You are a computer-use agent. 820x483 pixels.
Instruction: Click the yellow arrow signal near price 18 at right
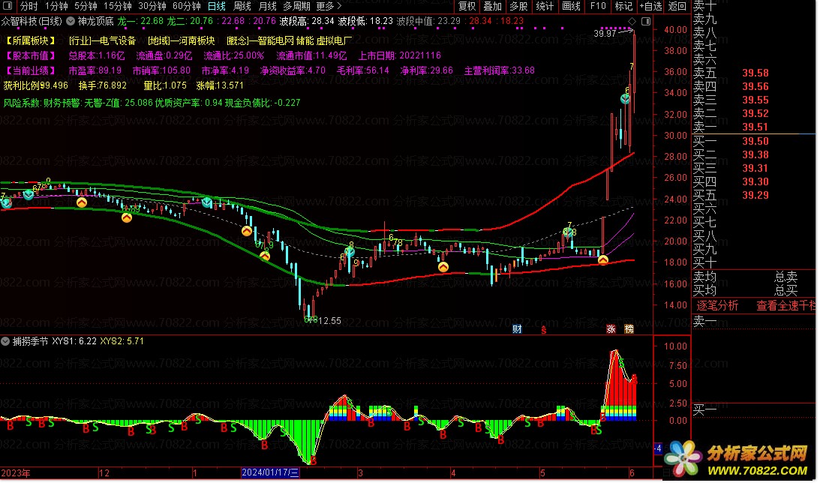coord(603,259)
